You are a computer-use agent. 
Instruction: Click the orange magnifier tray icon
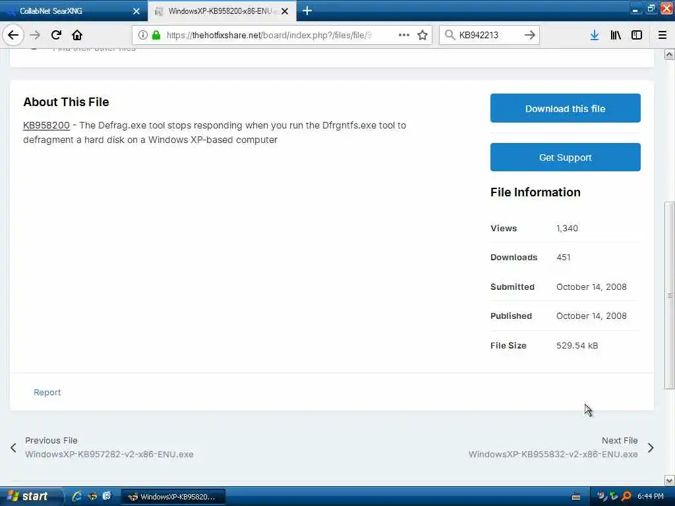(626, 496)
